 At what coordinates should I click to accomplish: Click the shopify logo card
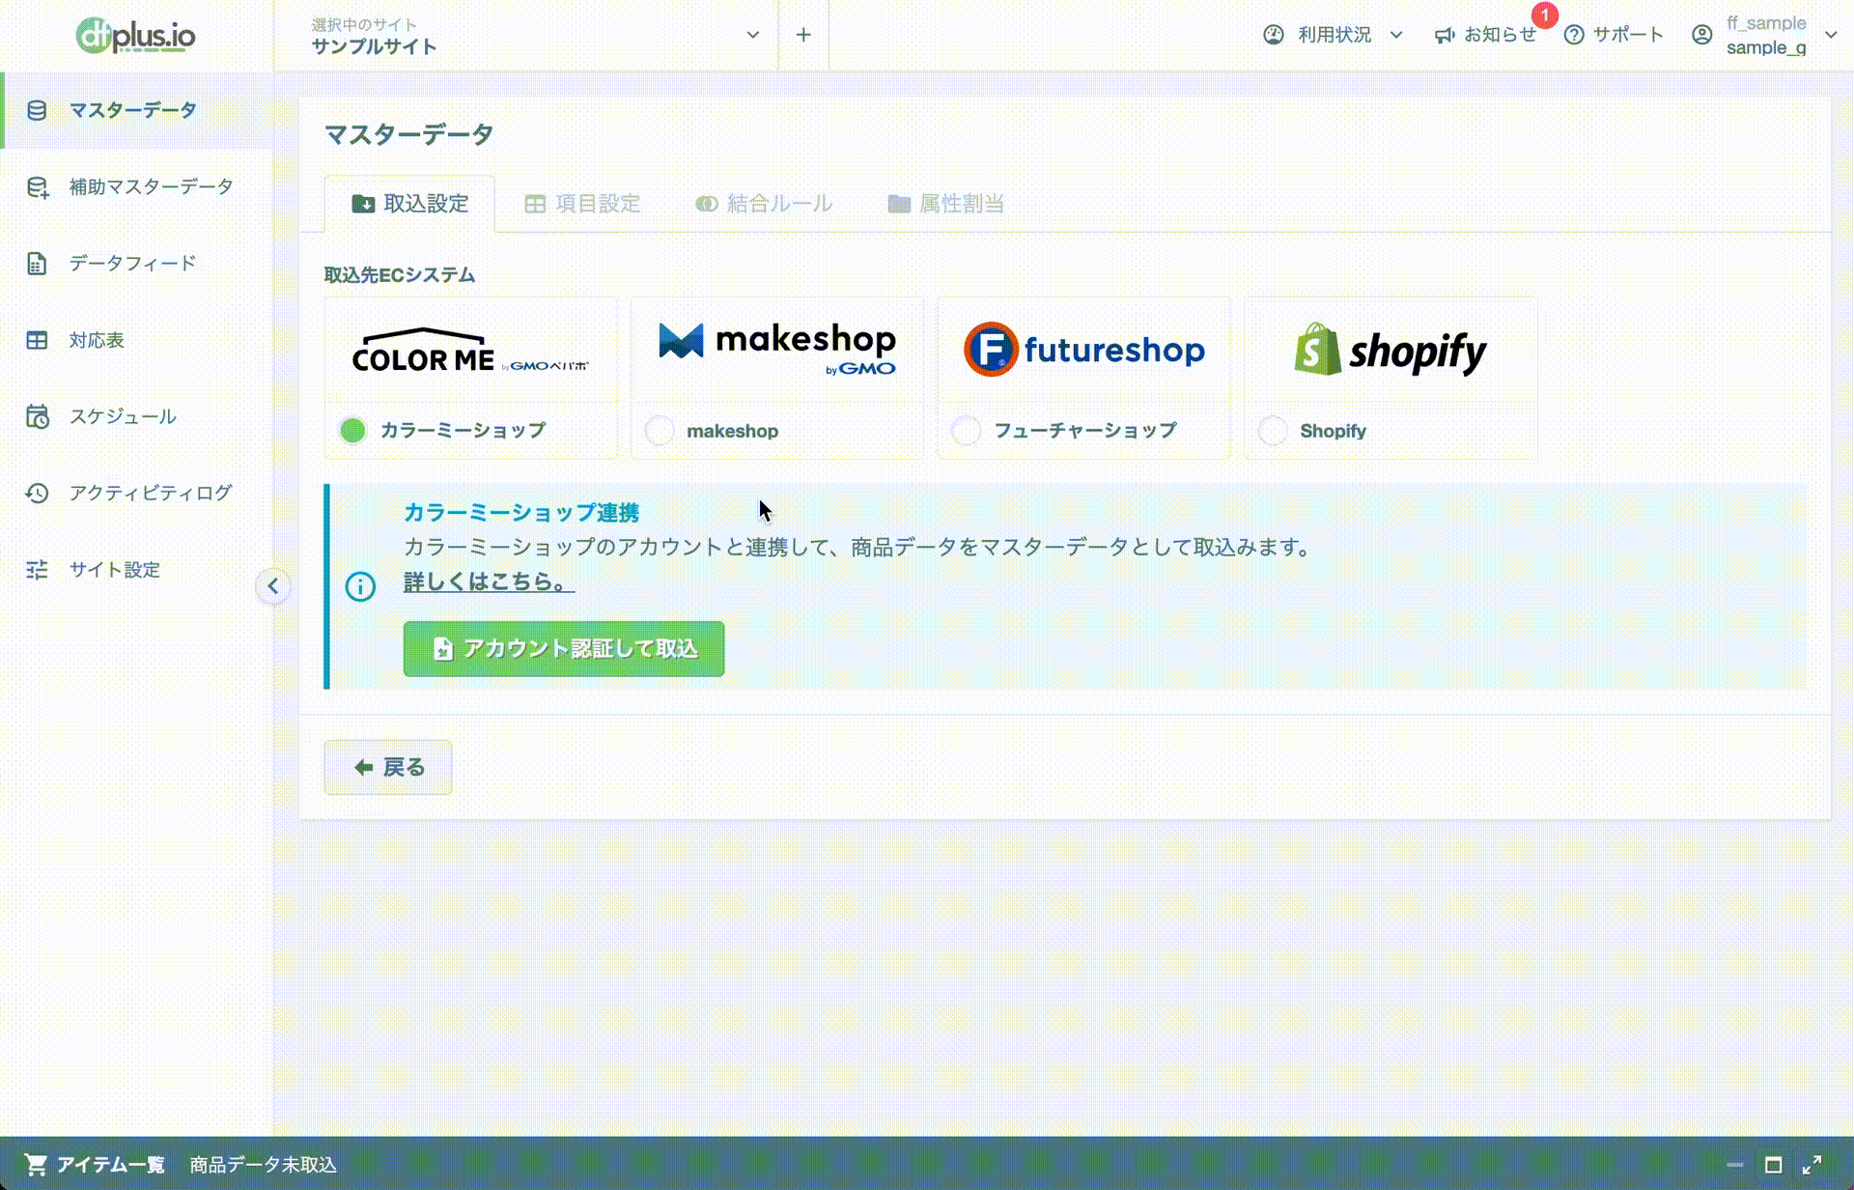1390,350
